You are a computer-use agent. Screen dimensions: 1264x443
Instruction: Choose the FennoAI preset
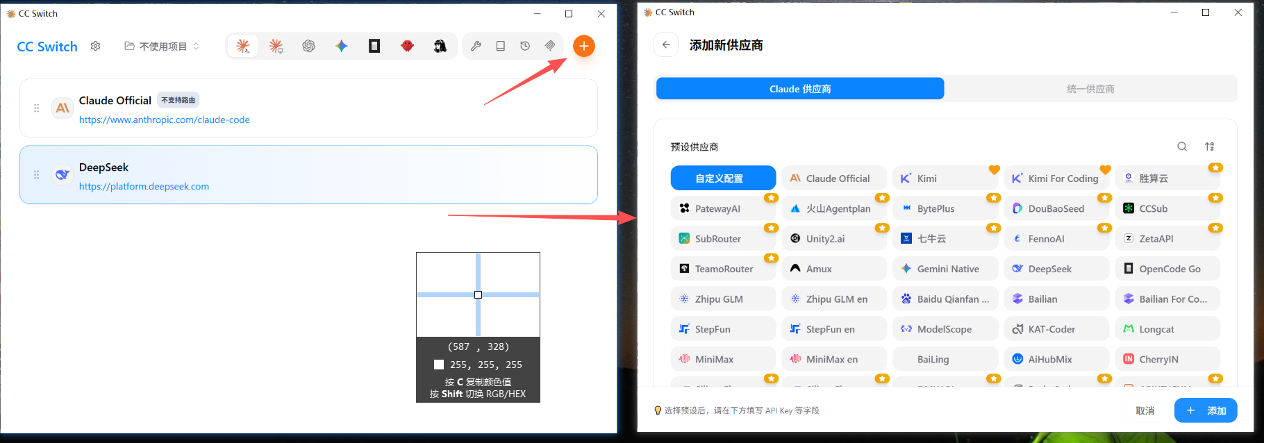[1056, 238]
